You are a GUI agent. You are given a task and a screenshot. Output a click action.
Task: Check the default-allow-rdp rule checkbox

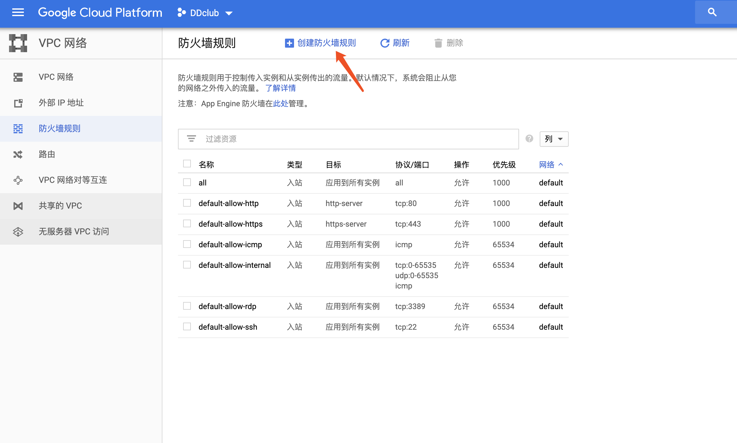(x=187, y=306)
